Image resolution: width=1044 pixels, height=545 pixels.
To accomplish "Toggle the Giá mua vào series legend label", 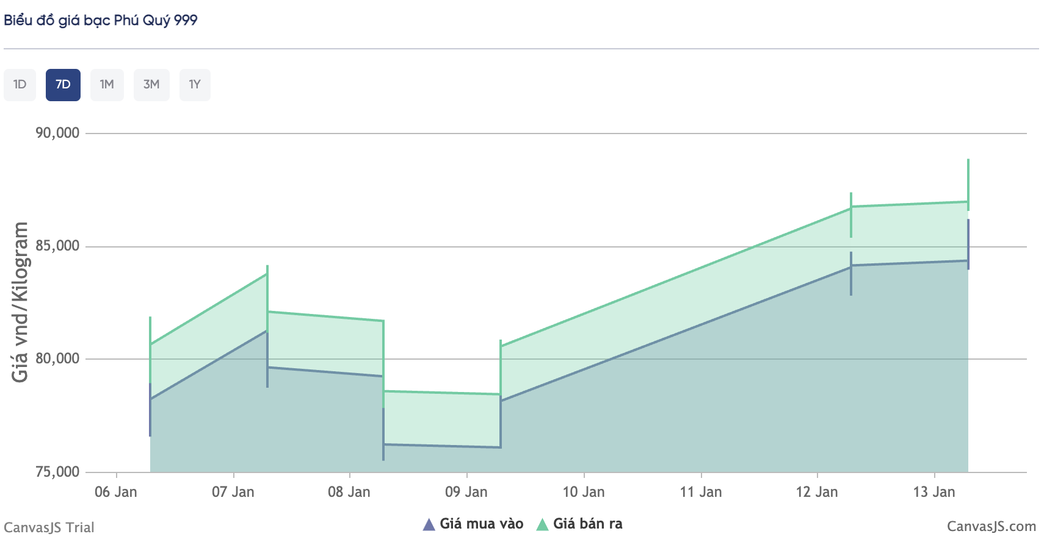I will coord(481,524).
